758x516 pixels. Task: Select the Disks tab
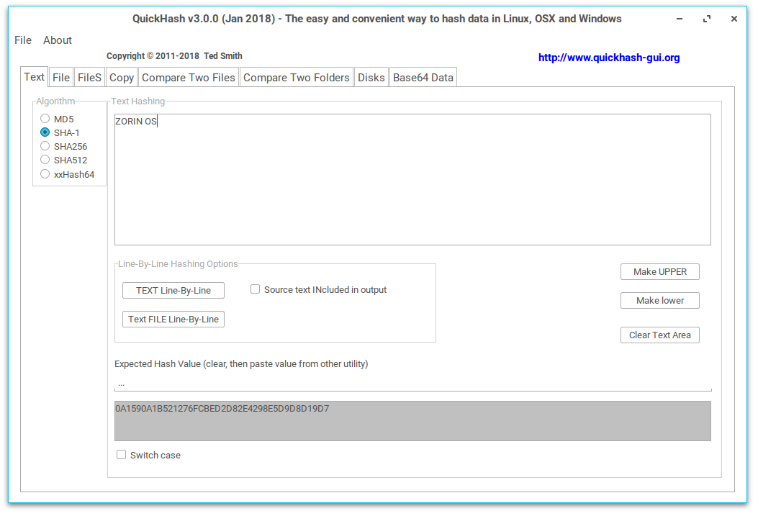(371, 78)
